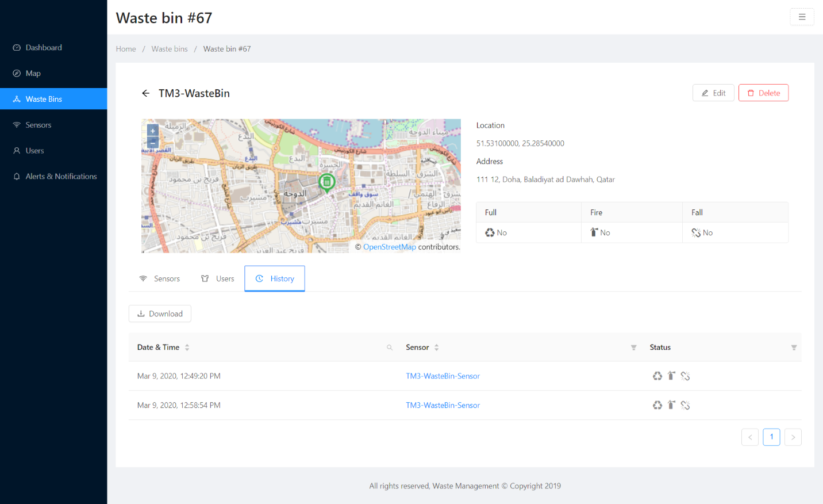Viewport: 823px width, 504px height.
Task: Open TM3-WasteBin-Sensor link for 12:58:54 PM
Action: [x=443, y=406]
